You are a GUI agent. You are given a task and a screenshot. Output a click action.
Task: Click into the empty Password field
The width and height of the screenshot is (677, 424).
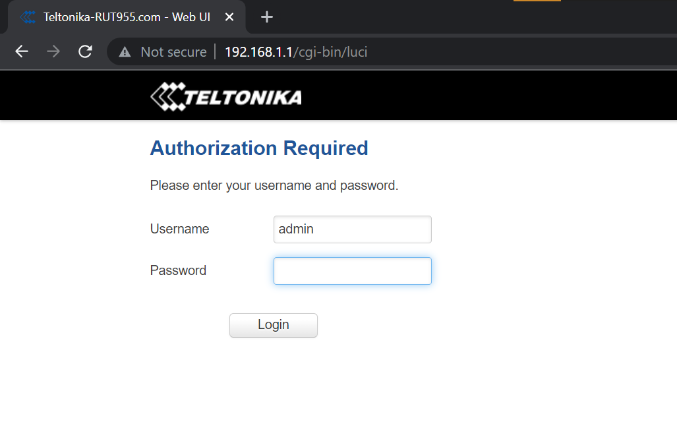352,271
